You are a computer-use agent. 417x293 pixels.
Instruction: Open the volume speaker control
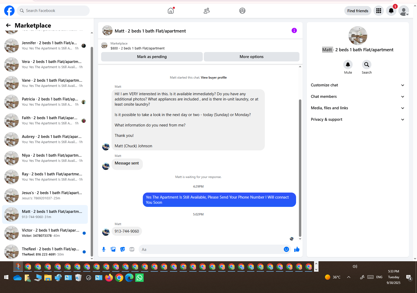(x=355, y=266)
